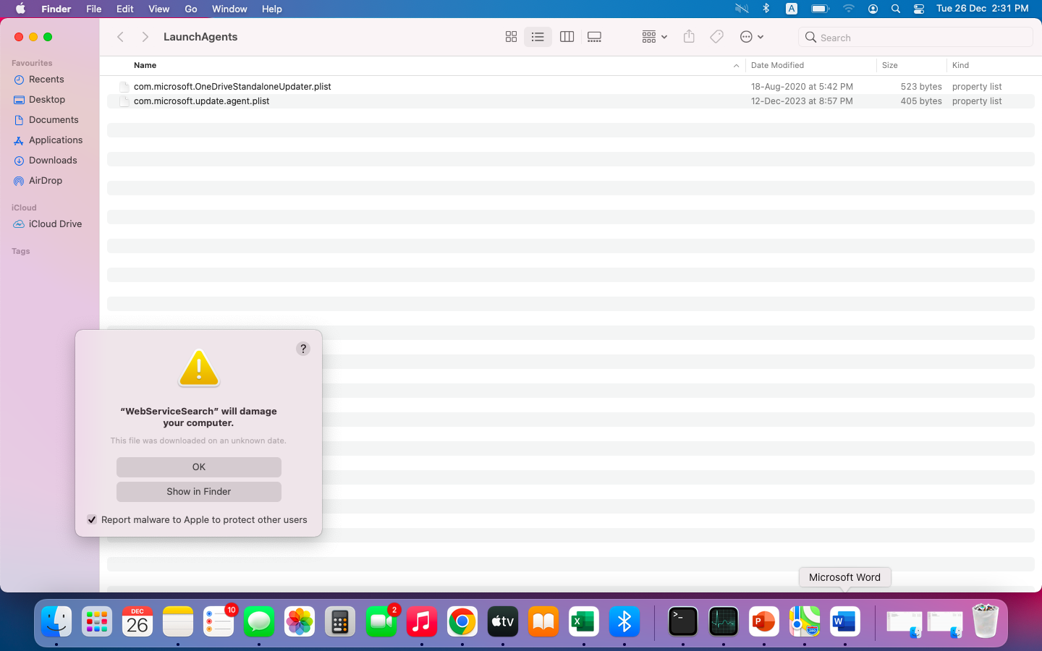The image size is (1042, 651).
Task: Launch Terminal from the Dock
Action: [682, 621]
